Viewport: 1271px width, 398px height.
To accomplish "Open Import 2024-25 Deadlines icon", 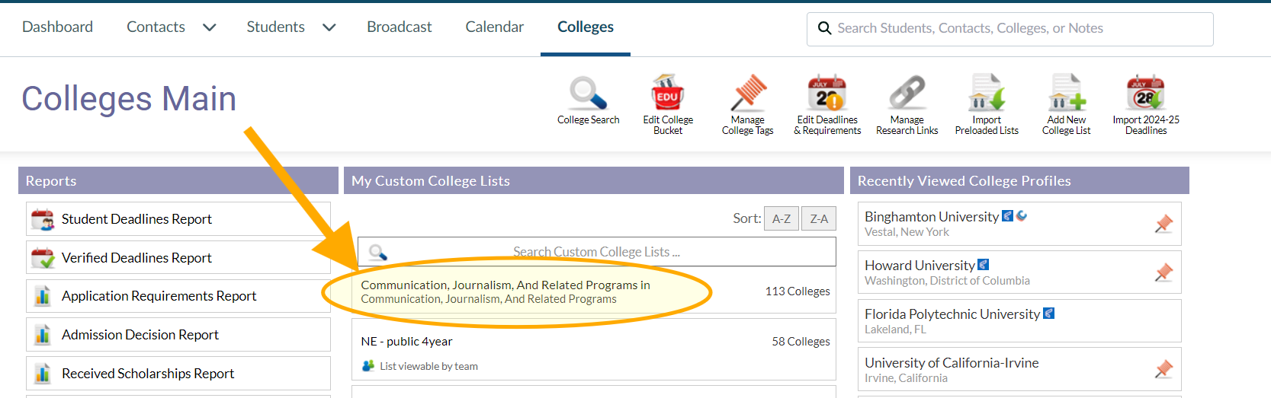I will coord(1145,94).
